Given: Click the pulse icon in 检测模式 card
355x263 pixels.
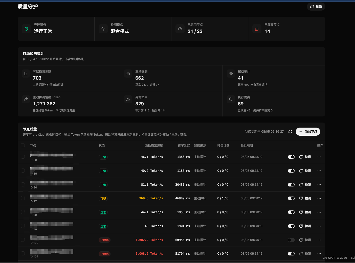Looking at the screenshot, I should (x=103, y=29).
